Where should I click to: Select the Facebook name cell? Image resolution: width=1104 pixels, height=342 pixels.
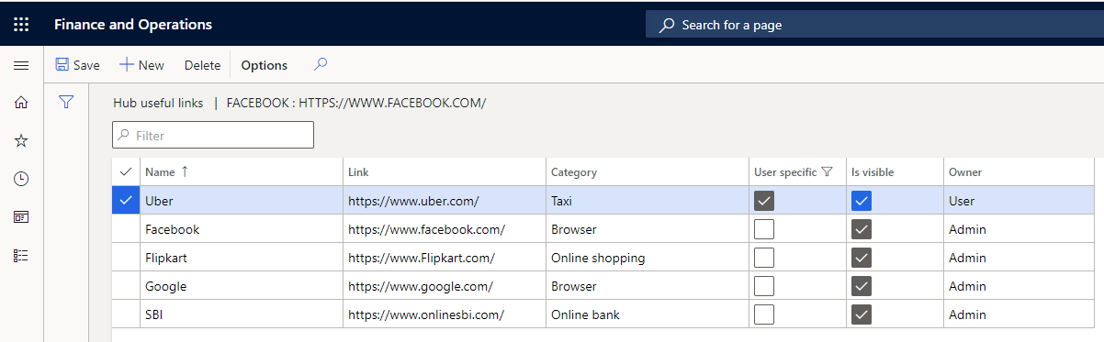pyautogui.click(x=242, y=229)
